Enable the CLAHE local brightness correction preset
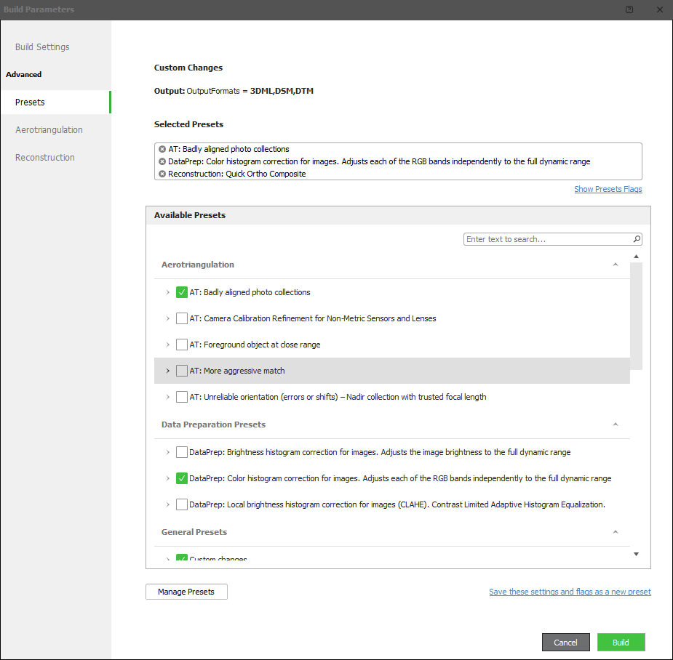 (182, 504)
